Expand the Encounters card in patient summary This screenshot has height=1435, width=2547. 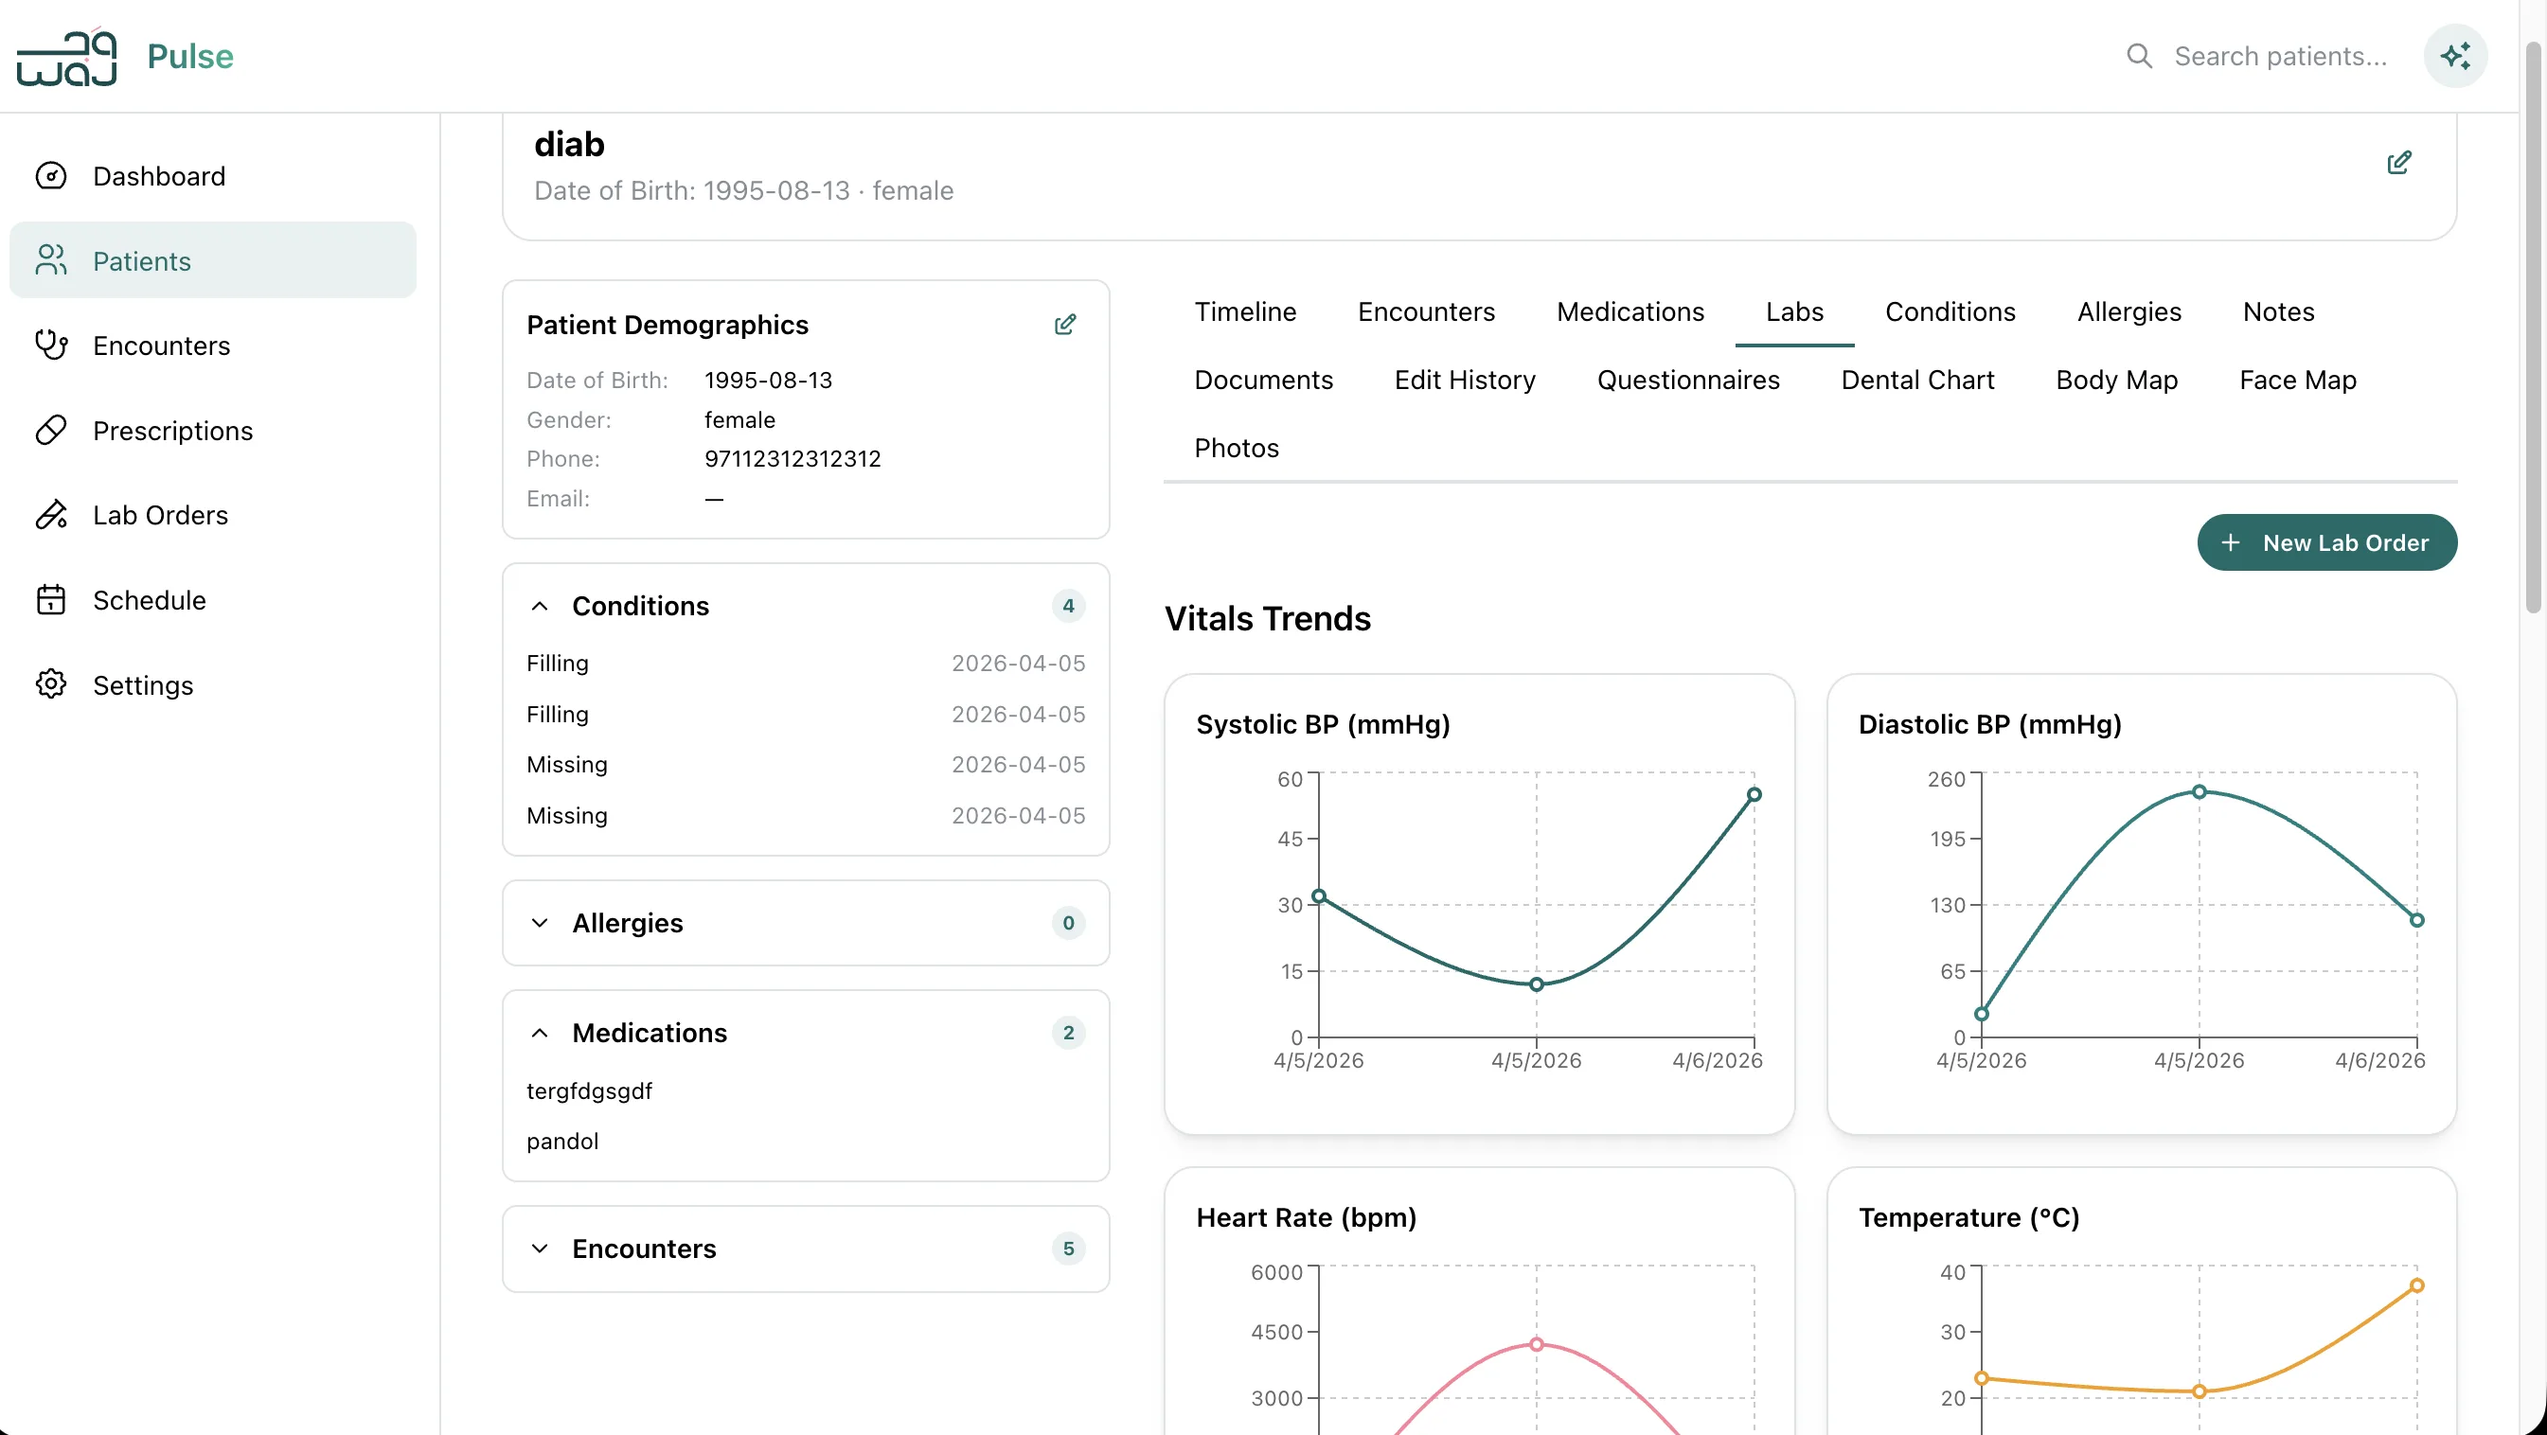539,1249
